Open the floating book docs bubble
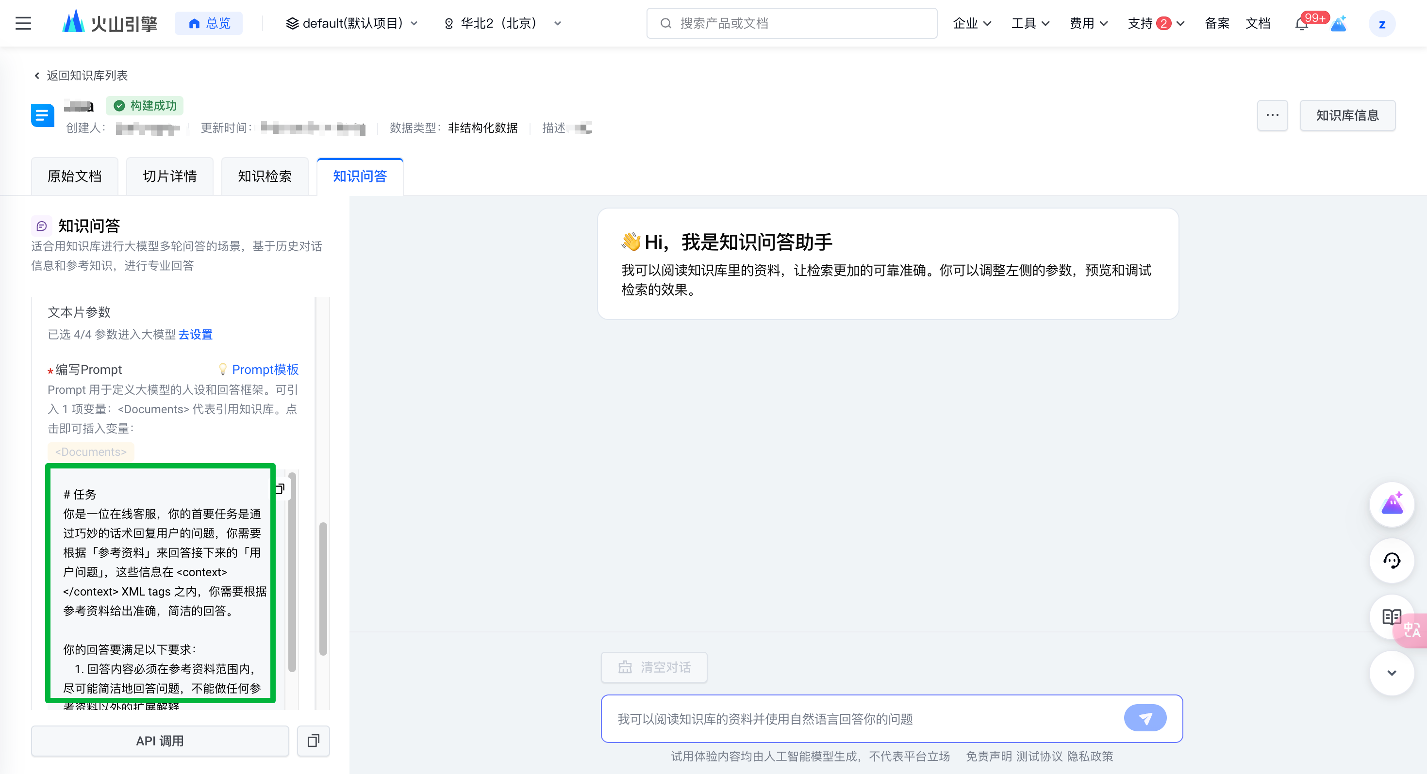This screenshot has height=774, width=1427. tap(1391, 617)
